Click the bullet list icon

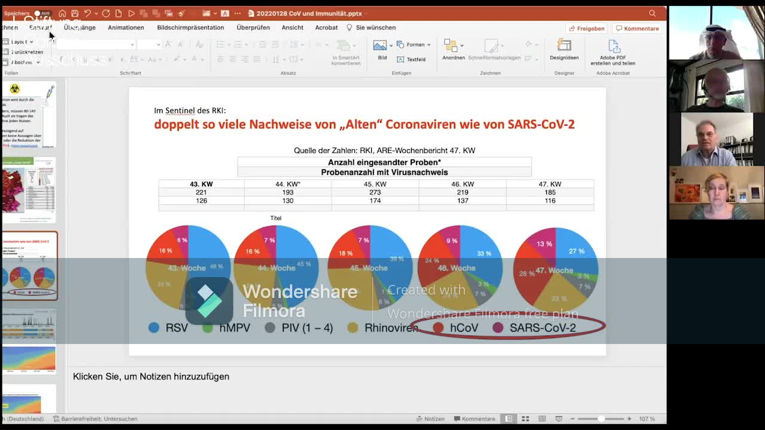[220, 44]
